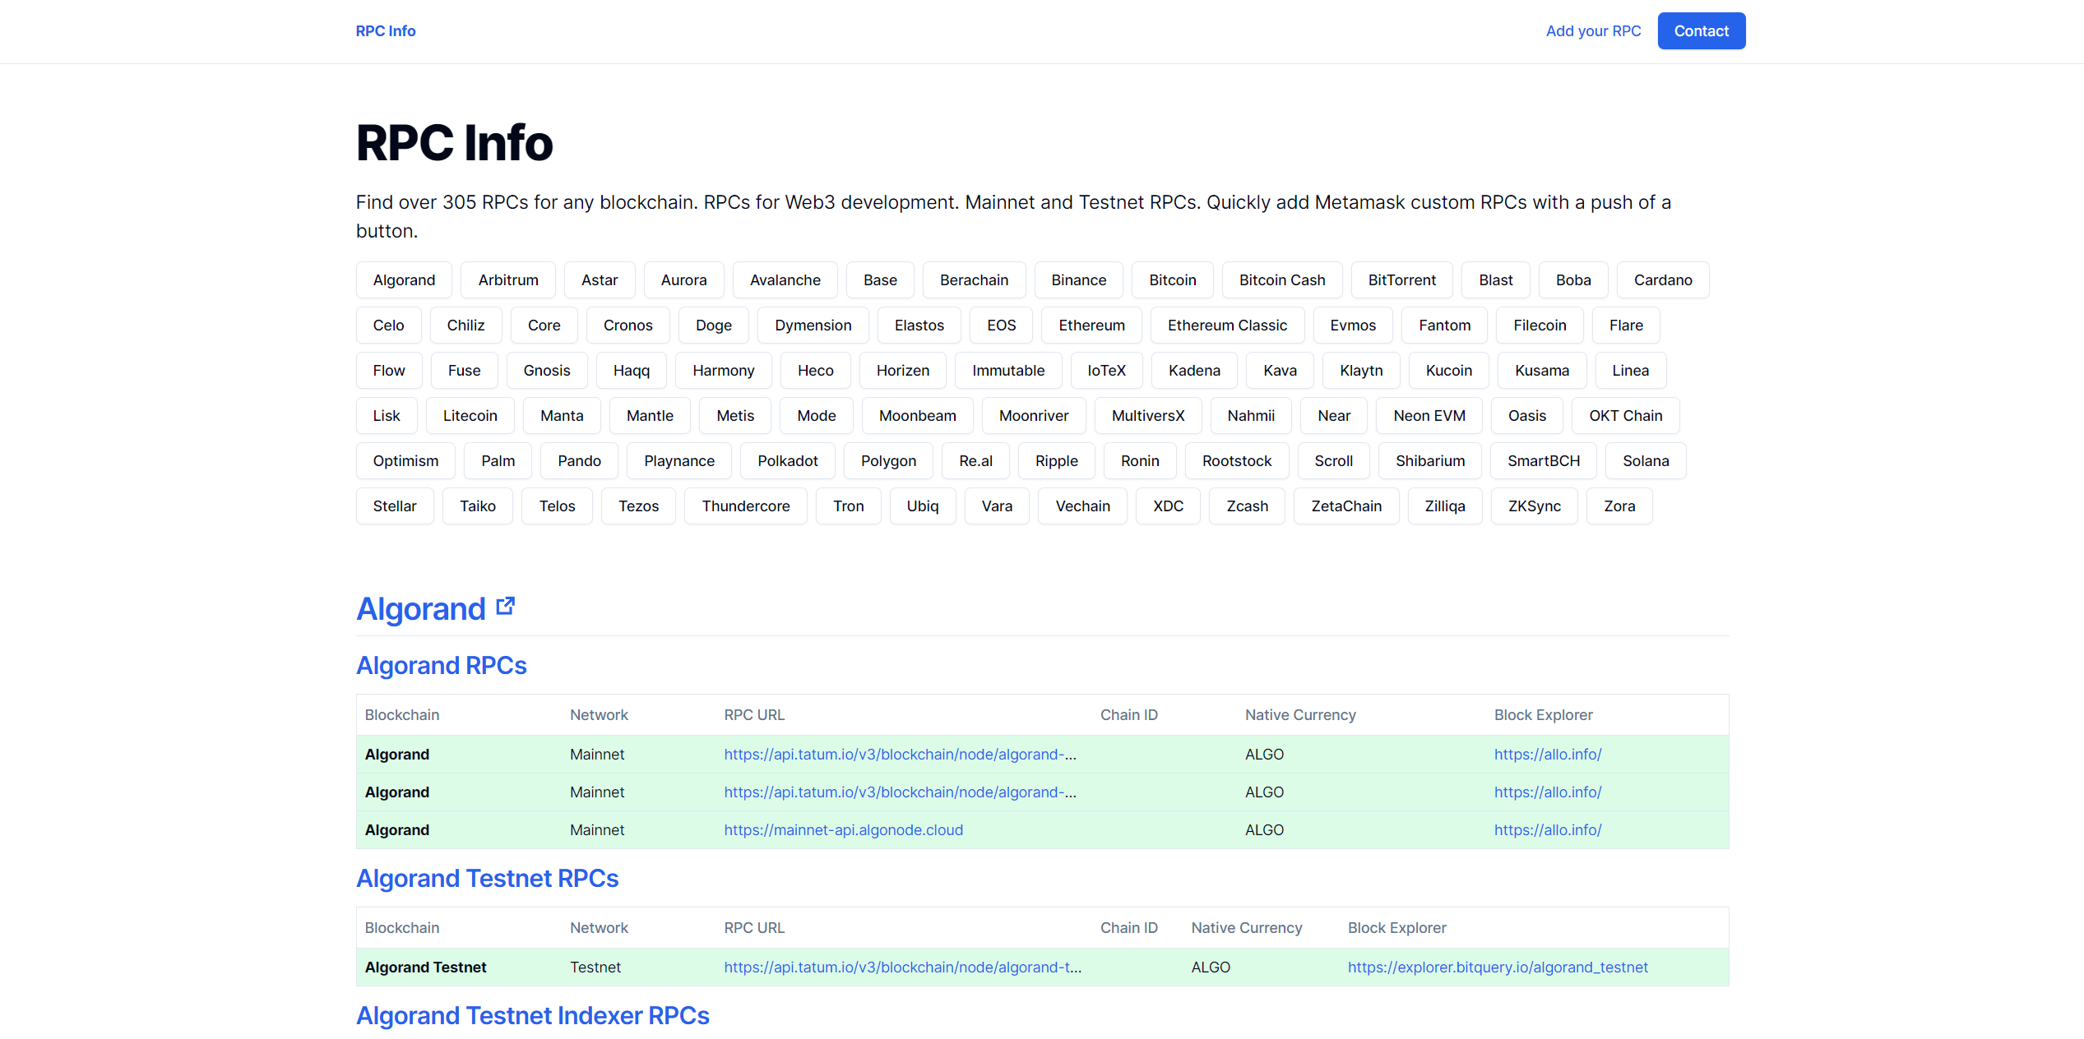Click the external link icon beside Algorand

tap(505, 607)
